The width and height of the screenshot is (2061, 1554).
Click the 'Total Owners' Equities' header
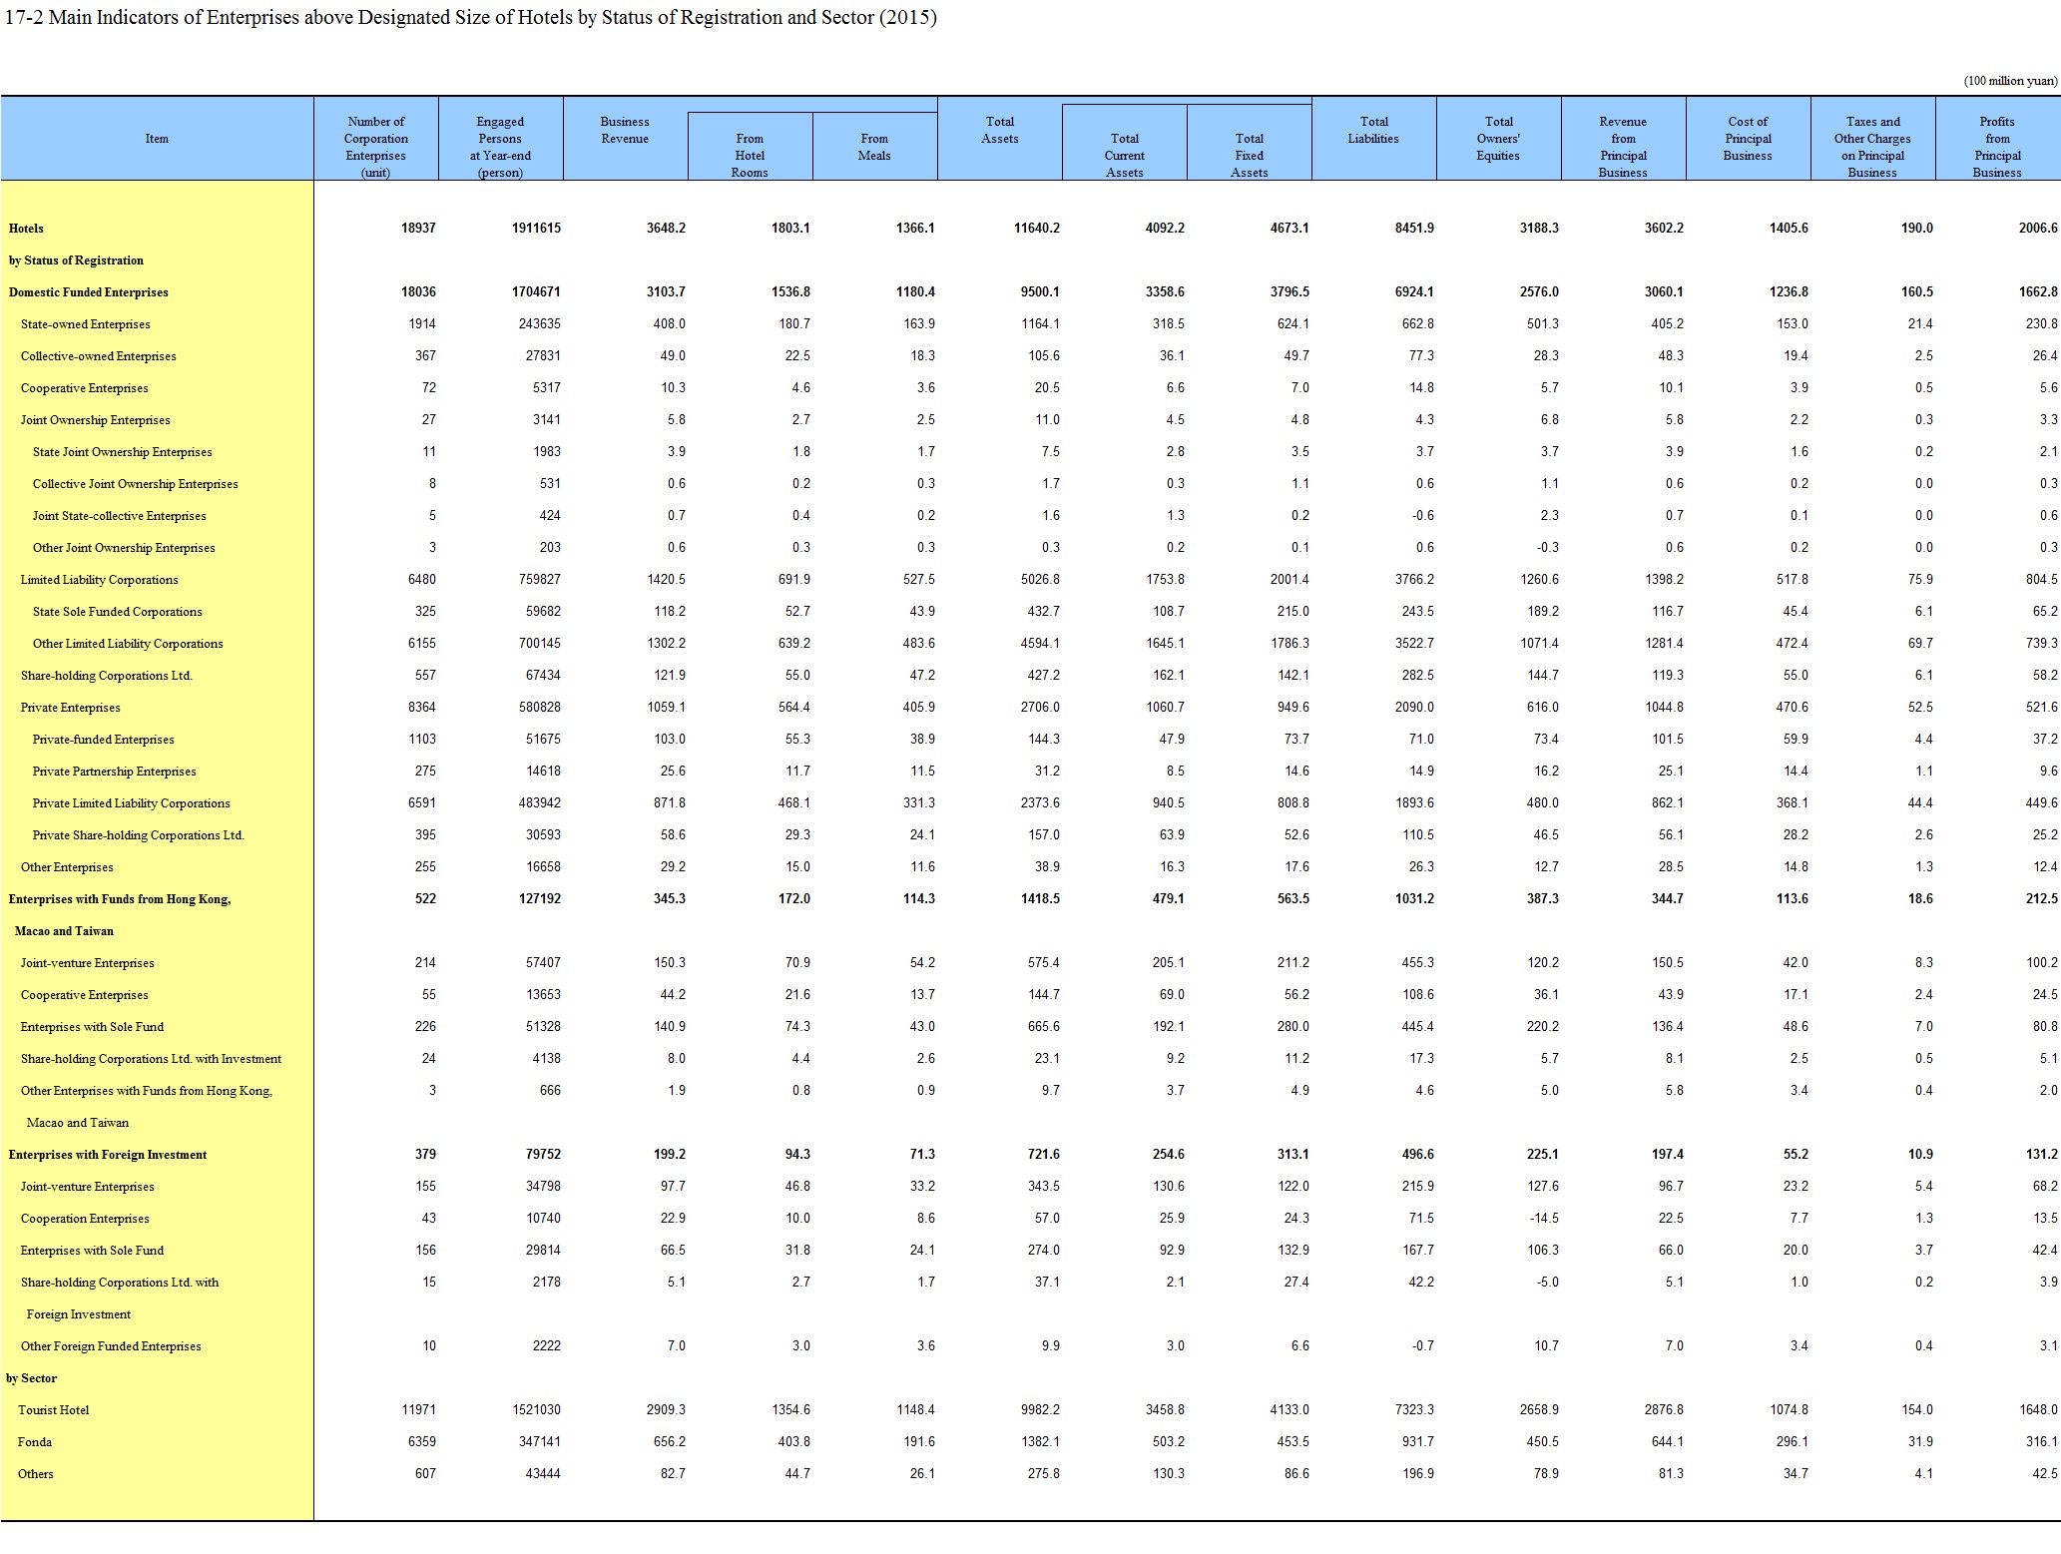point(1499,139)
